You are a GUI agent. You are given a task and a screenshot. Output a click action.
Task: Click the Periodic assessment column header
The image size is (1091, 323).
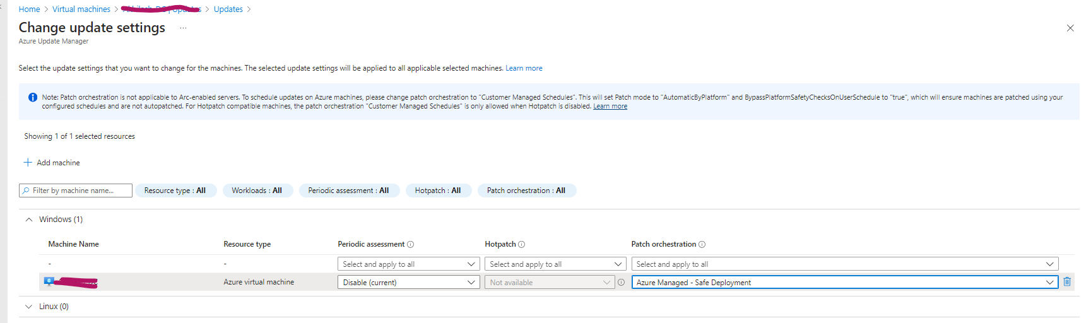(371, 244)
